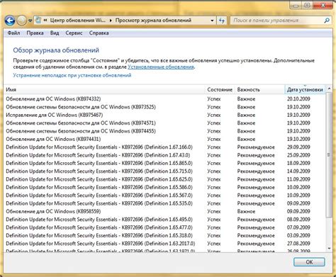Select the Definition 1.65.586.0 row

coord(164,187)
